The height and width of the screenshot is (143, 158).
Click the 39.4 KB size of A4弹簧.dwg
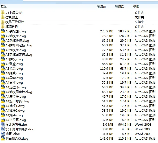[x=108, y=73]
